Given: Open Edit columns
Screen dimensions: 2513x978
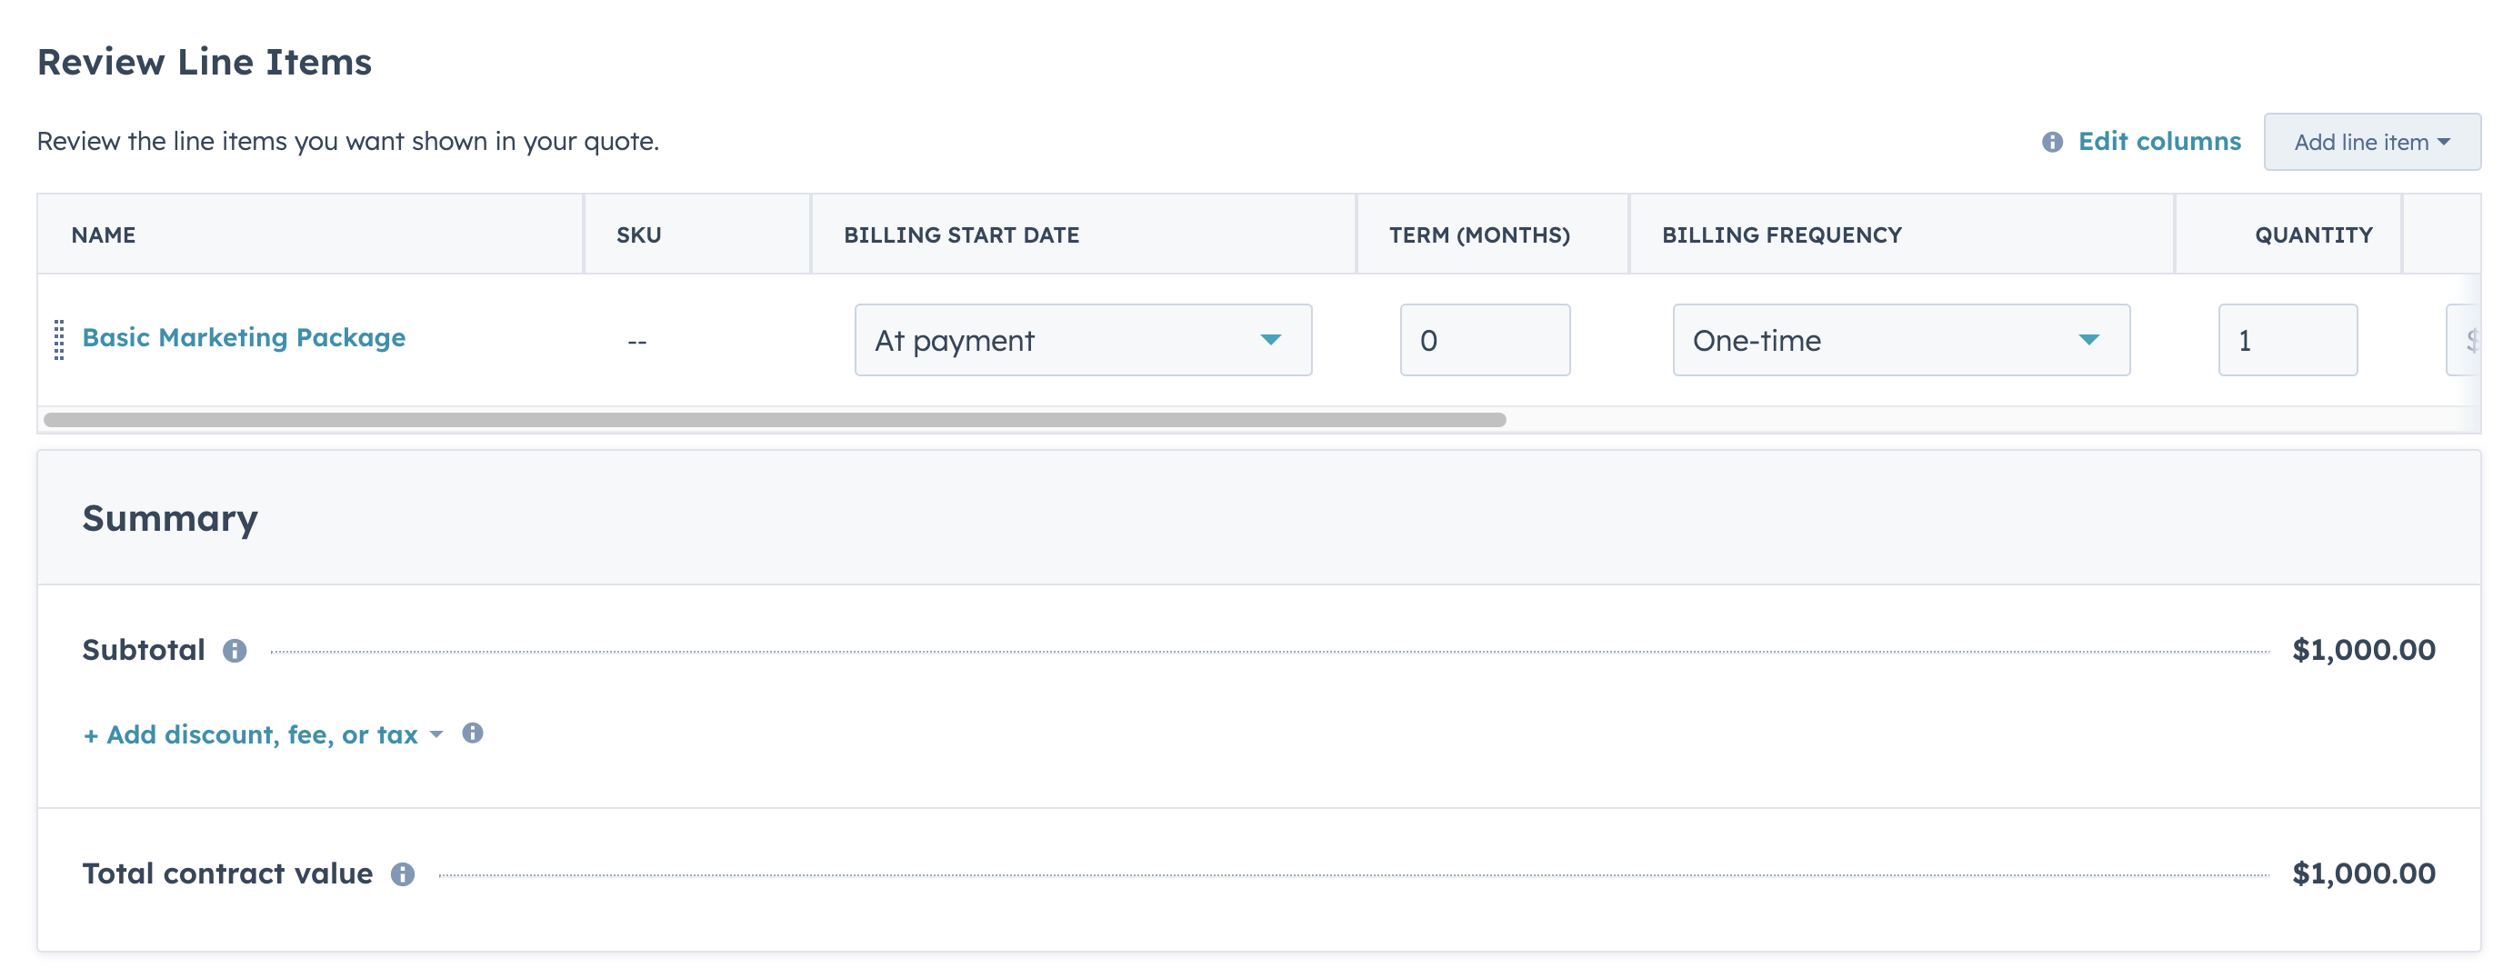Looking at the screenshot, I should click(2159, 142).
